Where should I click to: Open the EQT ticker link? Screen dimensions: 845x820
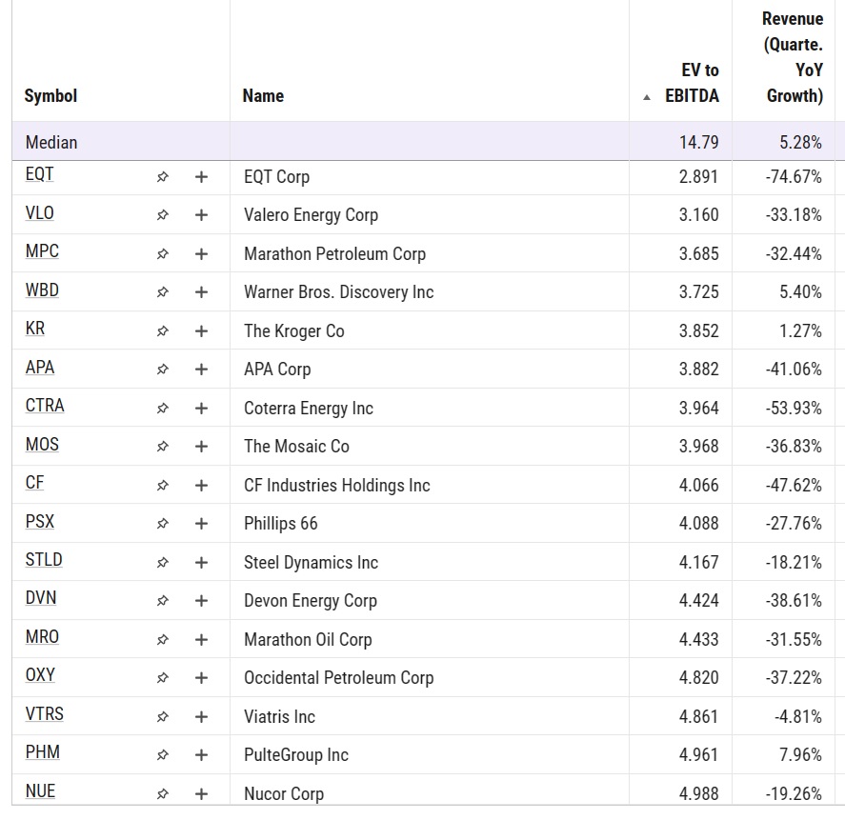(39, 174)
